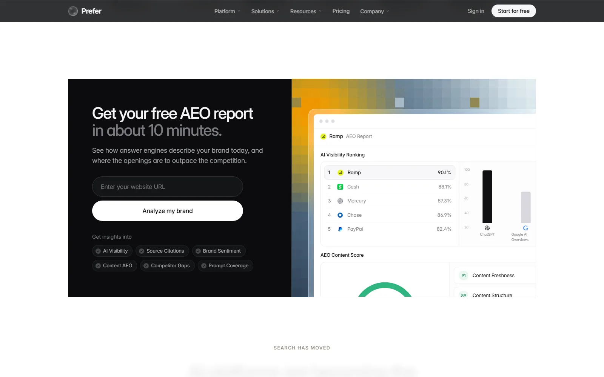Click the Analyze my brand button
This screenshot has height=377, width=604.
[168, 211]
